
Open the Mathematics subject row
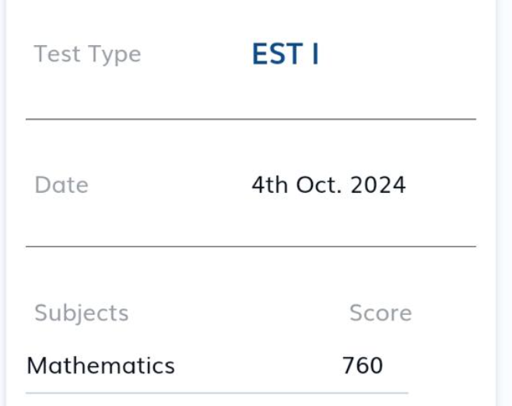[217, 366]
